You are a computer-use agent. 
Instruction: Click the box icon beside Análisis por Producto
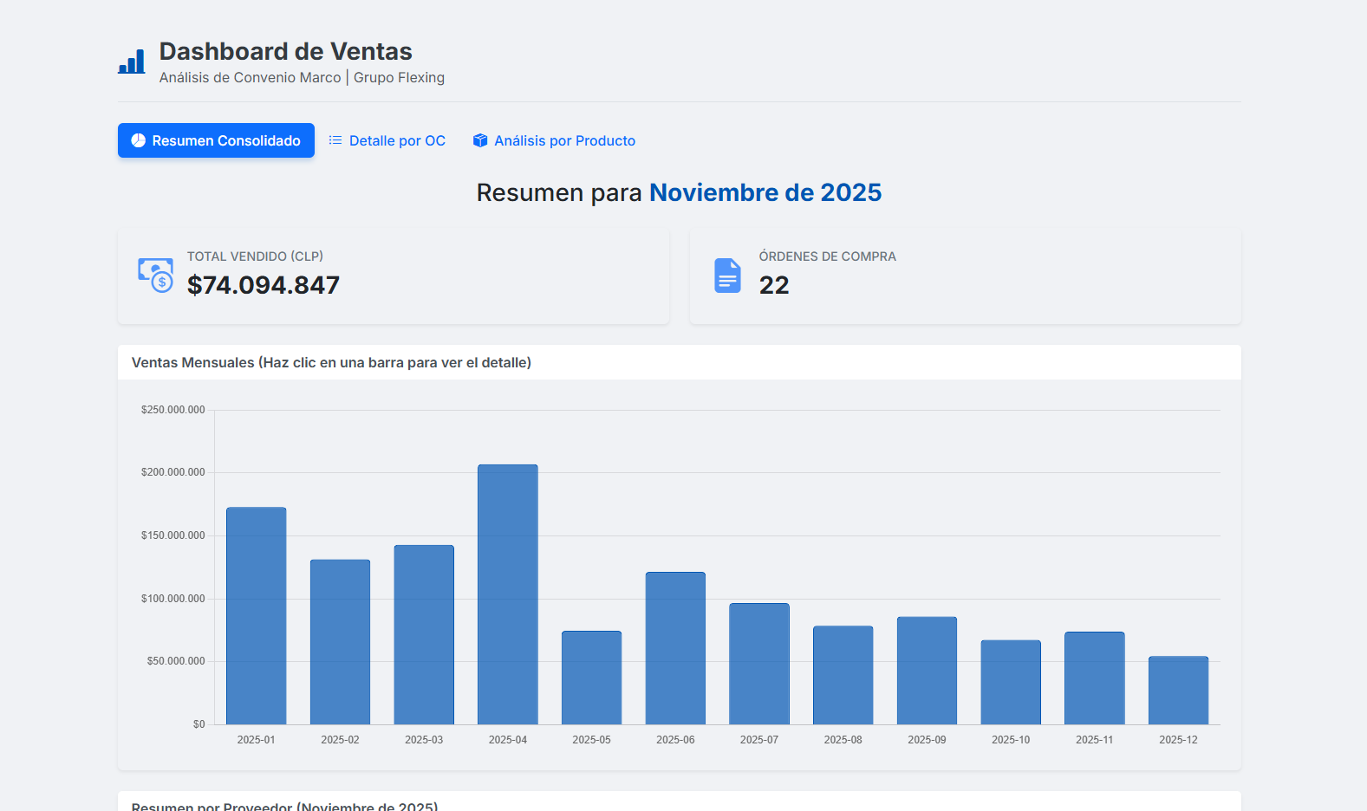[x=480, y=140]
